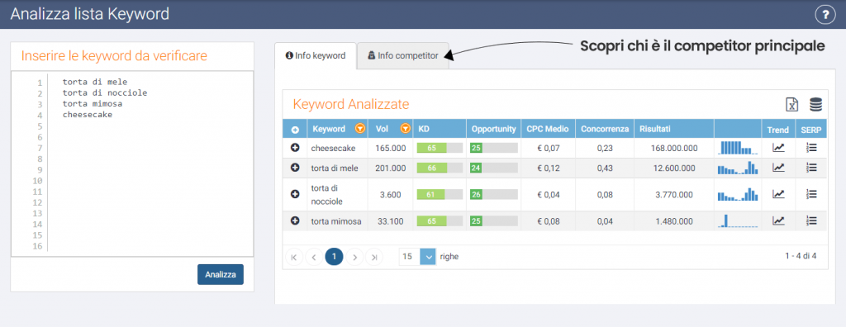Screen dimensions: 846x327
Task: Sort by Opportunity column header
Action: (x=494, y=129)
